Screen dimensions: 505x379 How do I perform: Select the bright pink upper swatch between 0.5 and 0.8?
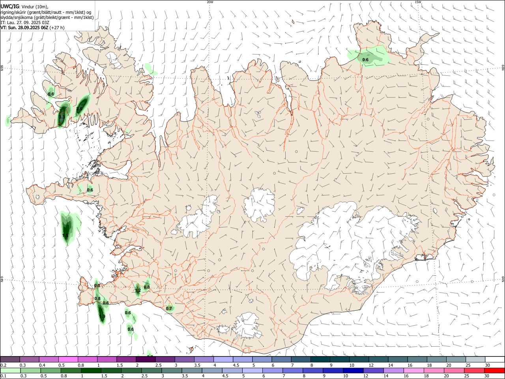[x=68, y=359]
